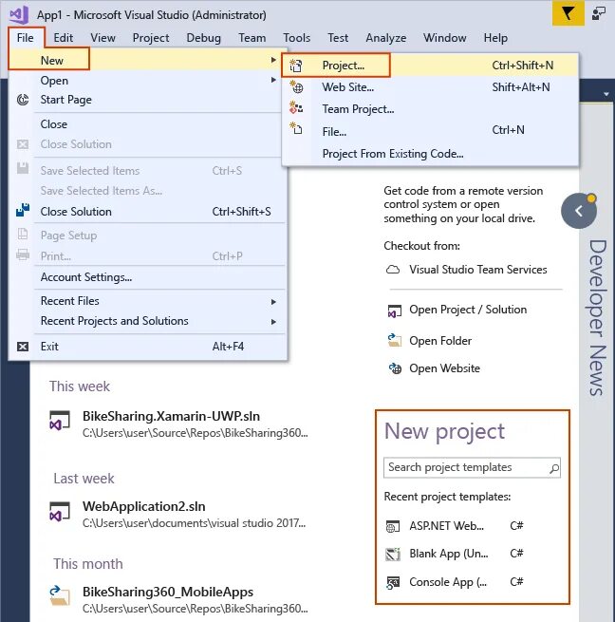This screenshot has height=622, width=615.
Task: Open the Team menu
Action: coord(252,38)
